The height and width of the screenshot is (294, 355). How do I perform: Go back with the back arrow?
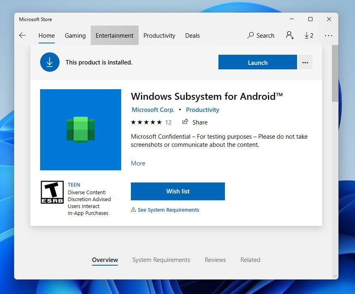pos(22,35)
